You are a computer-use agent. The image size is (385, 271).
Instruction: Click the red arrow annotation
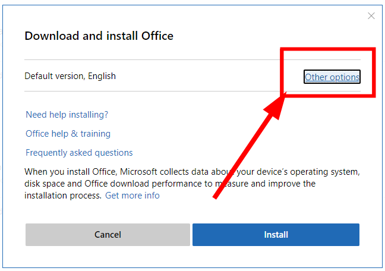pos(250,149)
